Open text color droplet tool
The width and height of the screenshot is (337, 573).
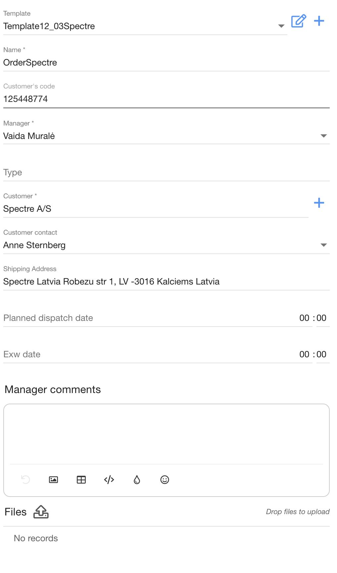tap(137, 480)
